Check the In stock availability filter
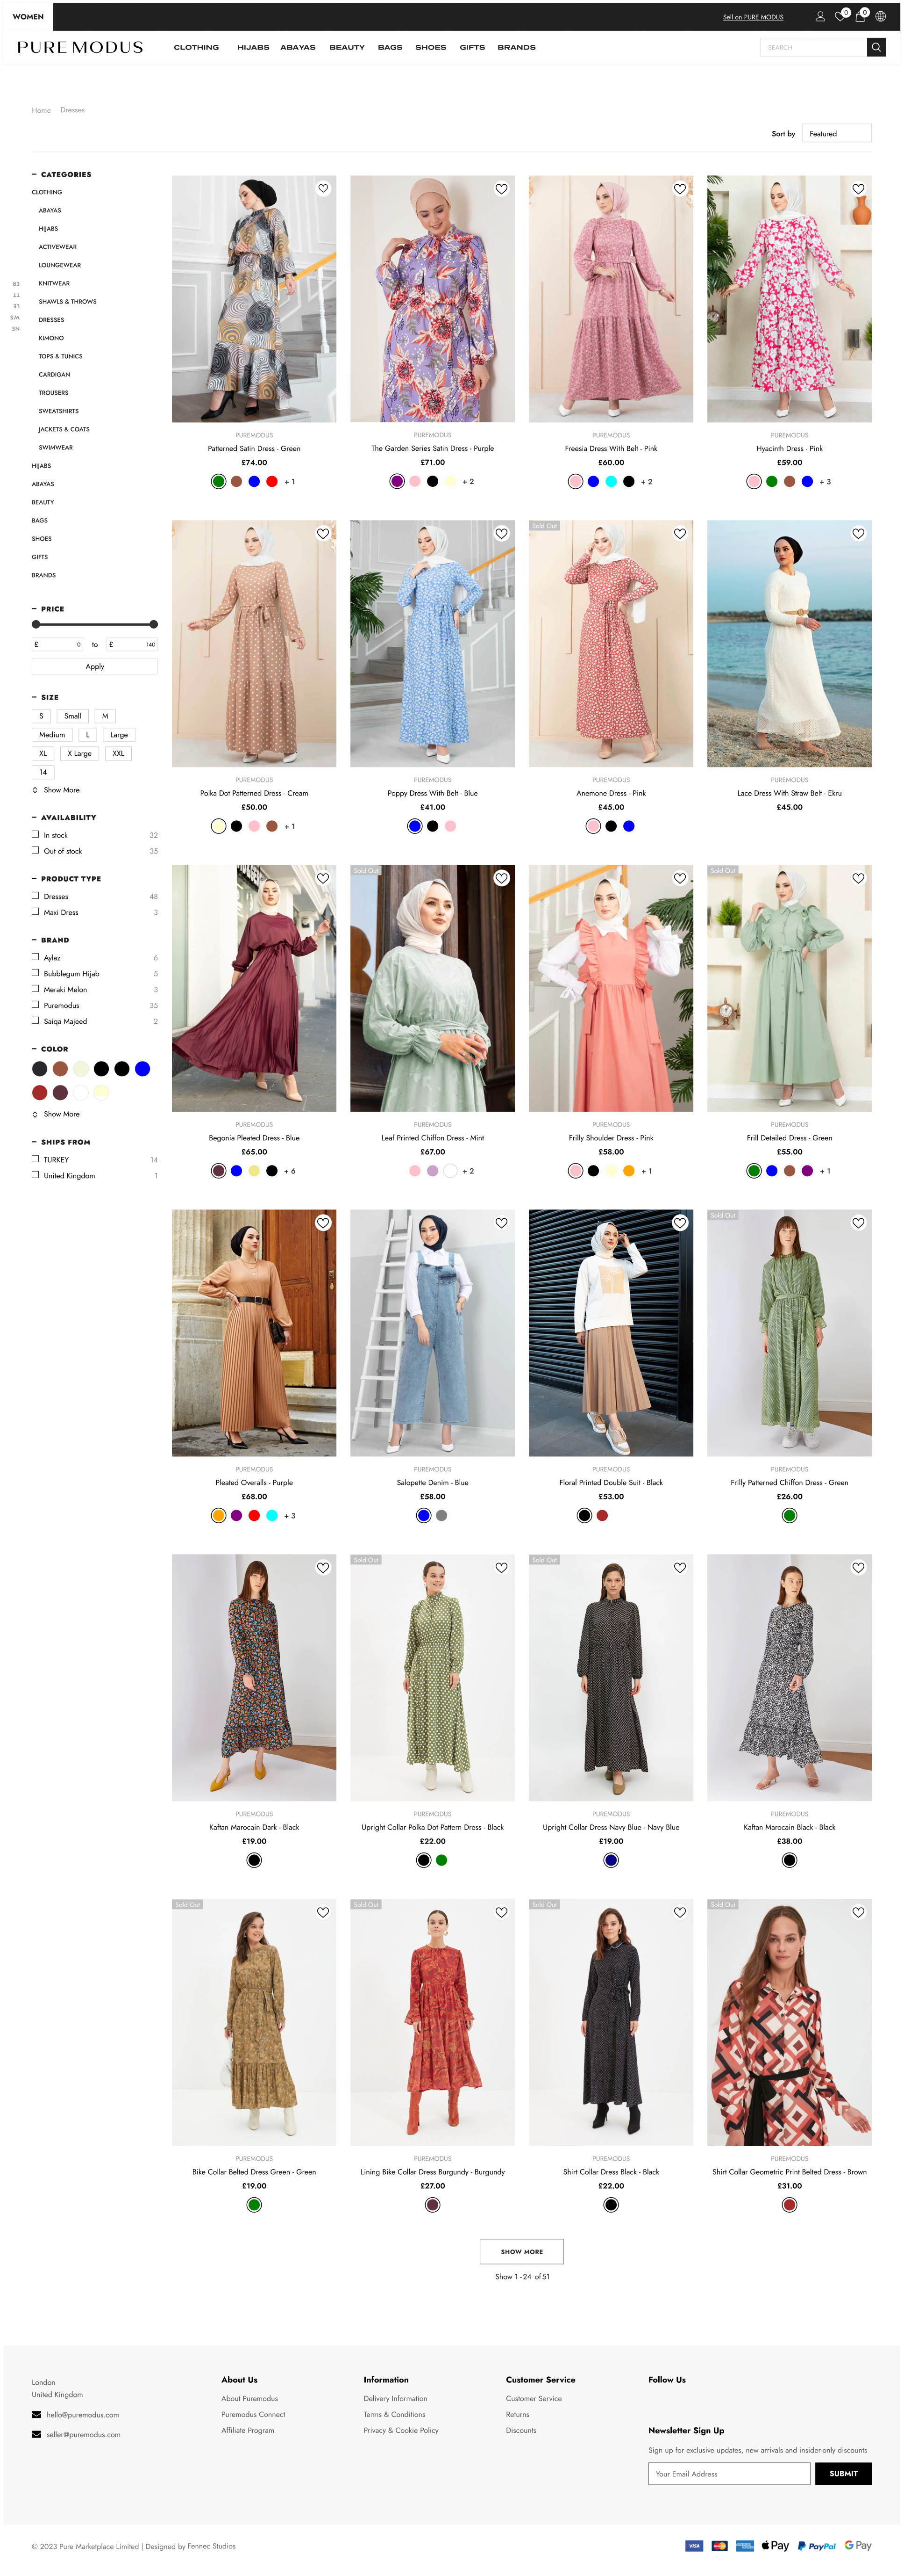 pos(36,834)
